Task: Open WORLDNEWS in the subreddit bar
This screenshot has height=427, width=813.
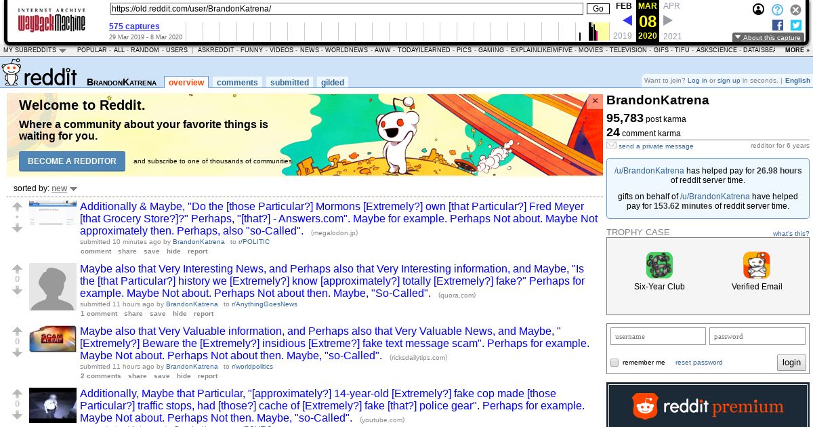Action: 346,50
